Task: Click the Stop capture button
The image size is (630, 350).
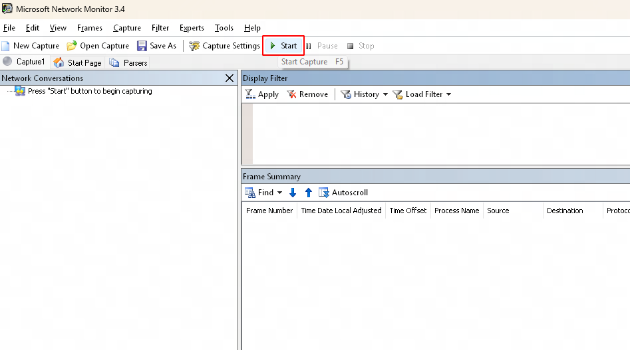Action: point(361,46)
